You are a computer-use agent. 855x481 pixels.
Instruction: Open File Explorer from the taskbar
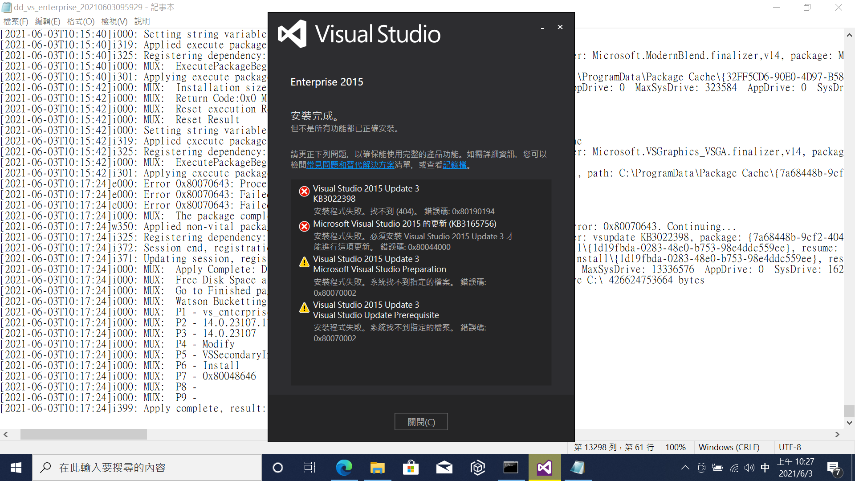(x=377, y=467)
